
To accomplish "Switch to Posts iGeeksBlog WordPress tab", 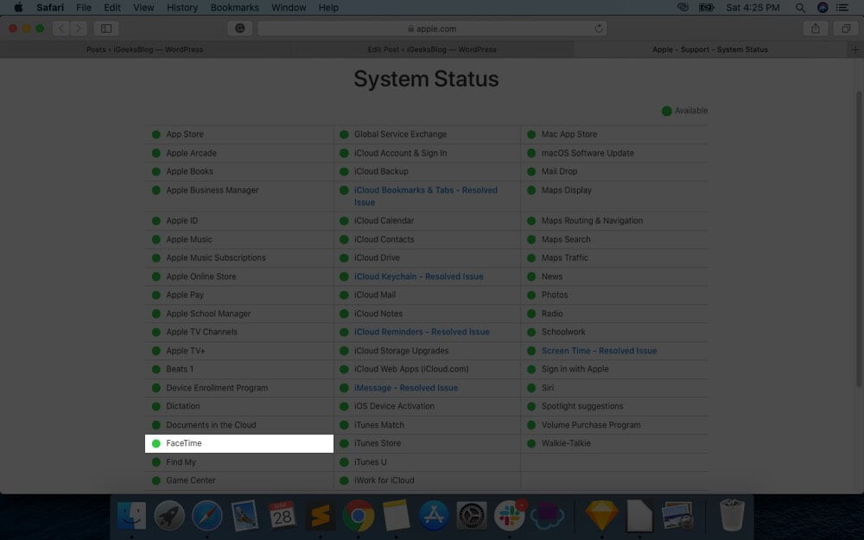I will [x=145, y=49].
